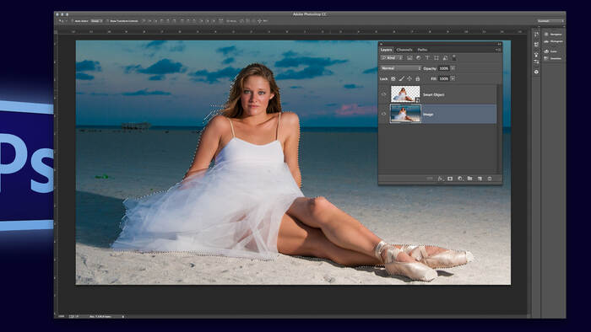This screenshot has height=332, width=591.
Task: Open the Normal blend mode dropdown
Action: click(x=401, y=68)
